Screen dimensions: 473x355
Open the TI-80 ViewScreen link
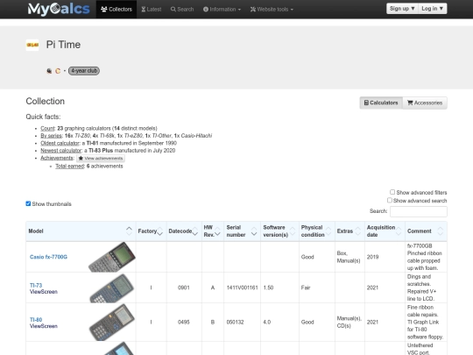click(44, 323)
